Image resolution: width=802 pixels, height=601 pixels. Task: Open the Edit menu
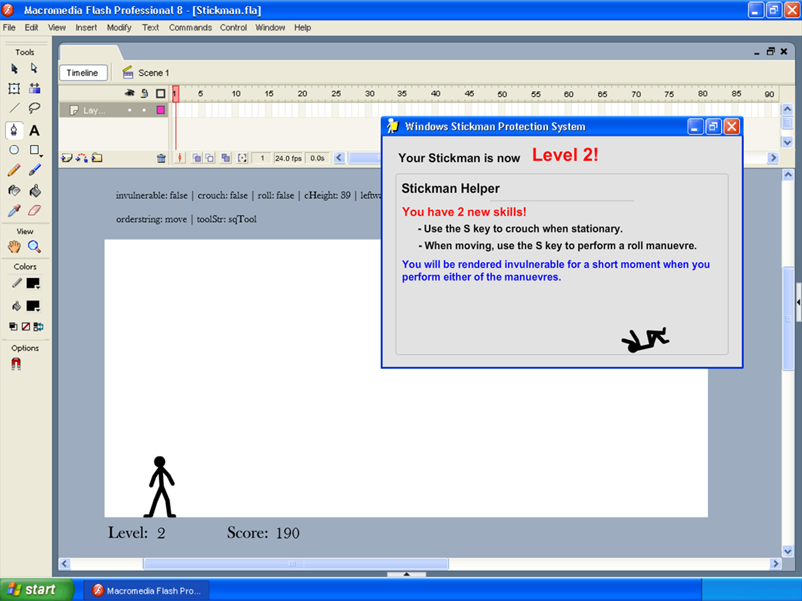[31, 27]
